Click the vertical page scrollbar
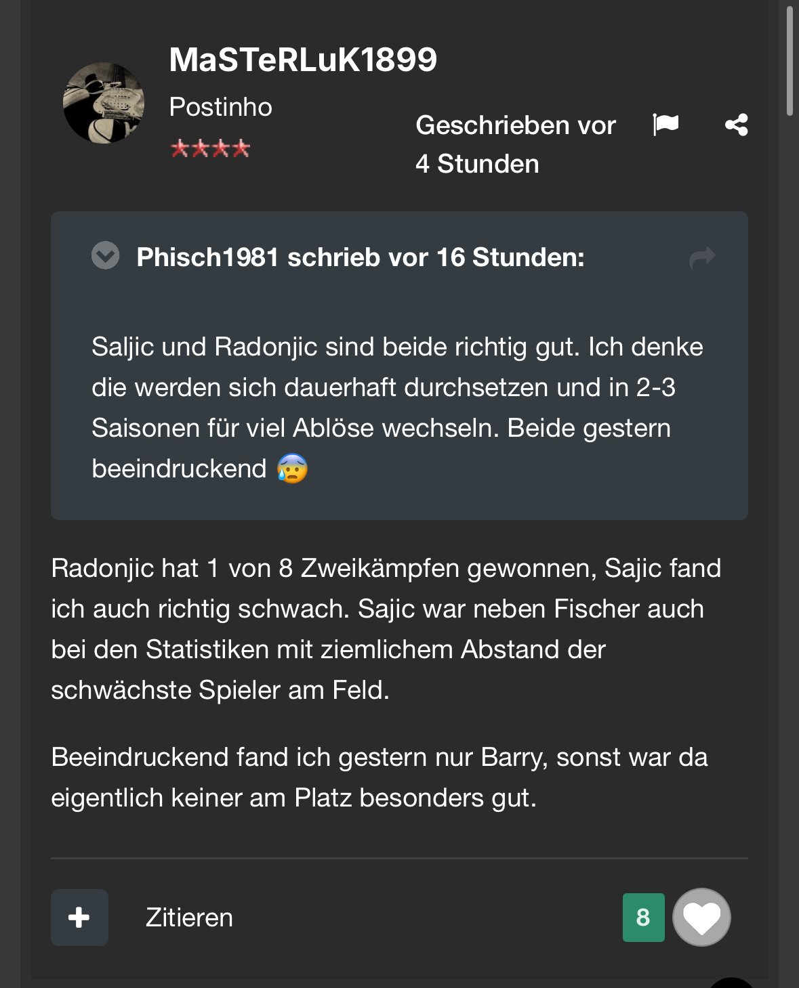The height and width of the screenshot is (988, 799). click(x=790, y=61)
